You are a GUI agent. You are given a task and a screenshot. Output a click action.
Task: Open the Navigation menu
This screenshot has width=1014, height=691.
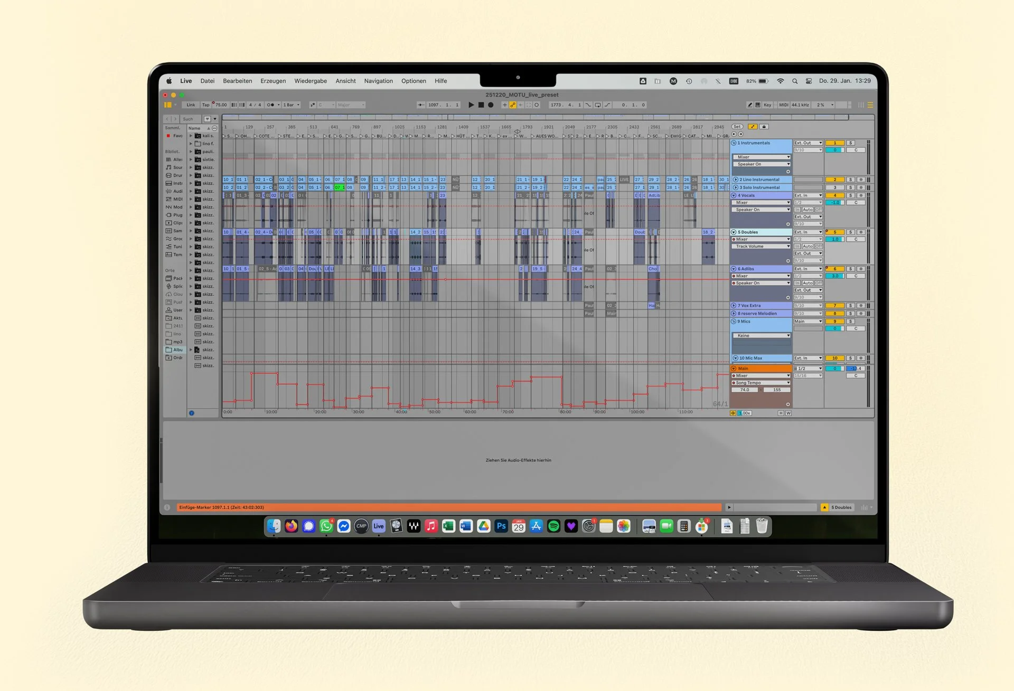click(378, 81)
